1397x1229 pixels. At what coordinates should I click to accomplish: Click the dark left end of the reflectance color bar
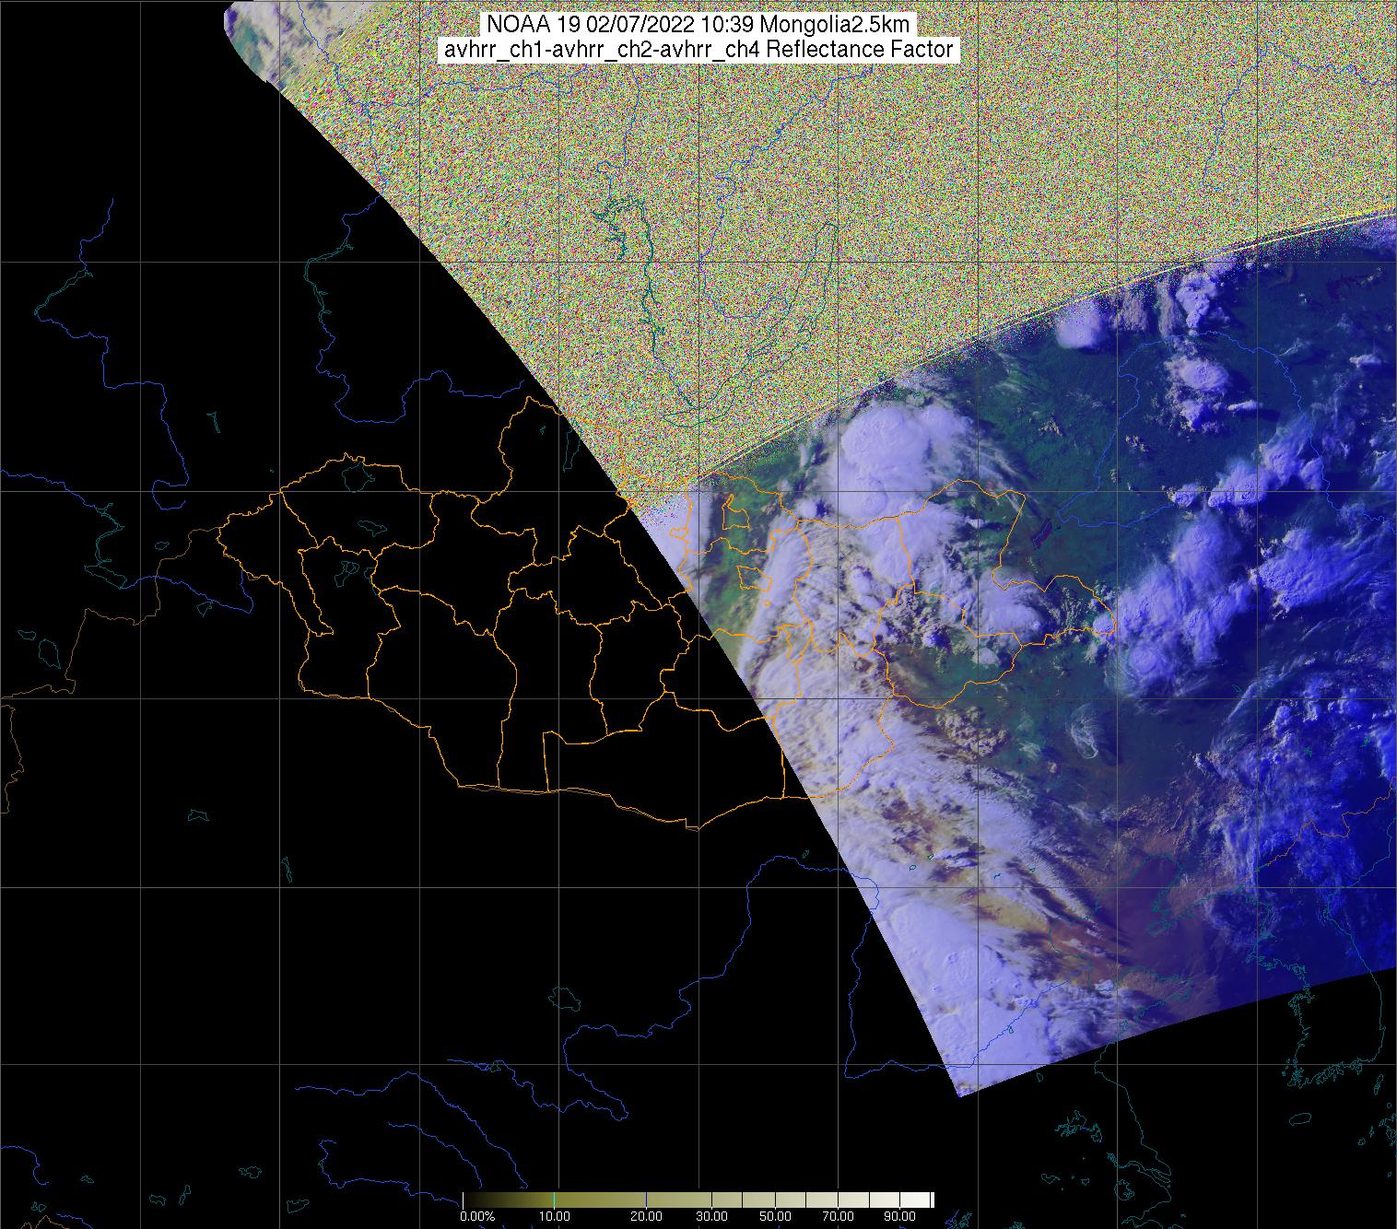point(470,1200)
